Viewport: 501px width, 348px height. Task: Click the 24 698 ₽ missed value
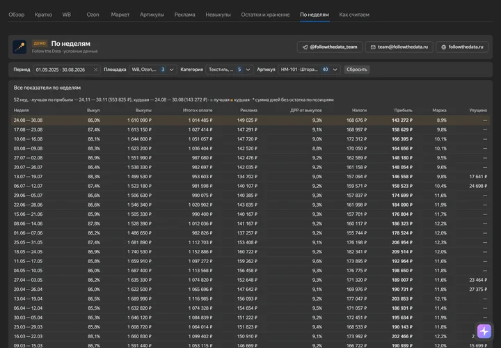(x=478, y=186)
